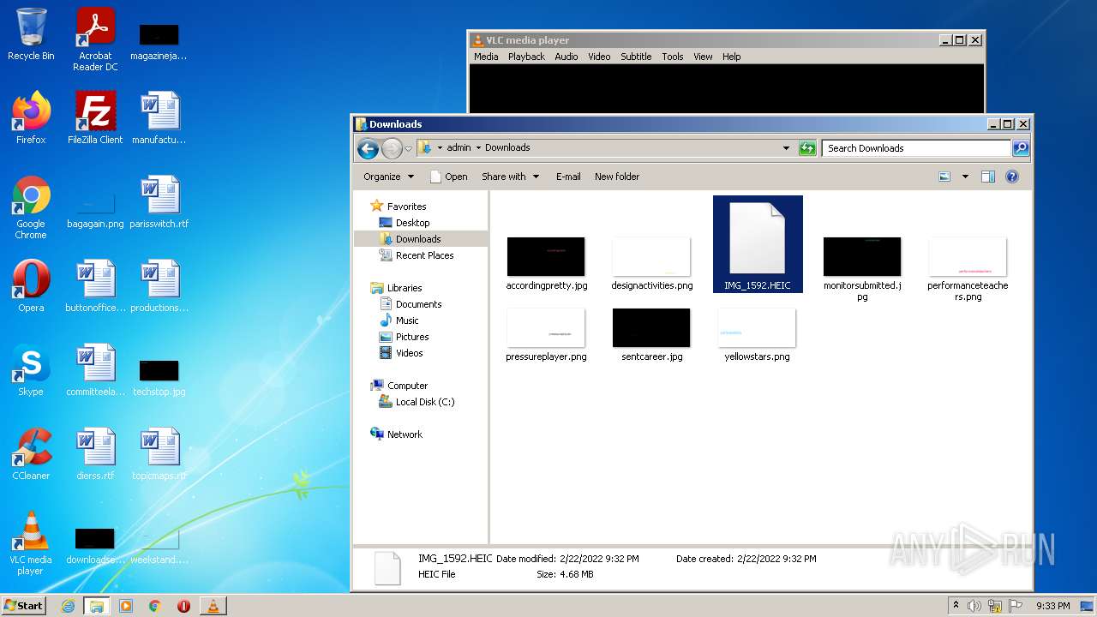The width and height of the screenshot is (1097, 617).
Task: Click the change view icon
Action: [x=944, y=177]
